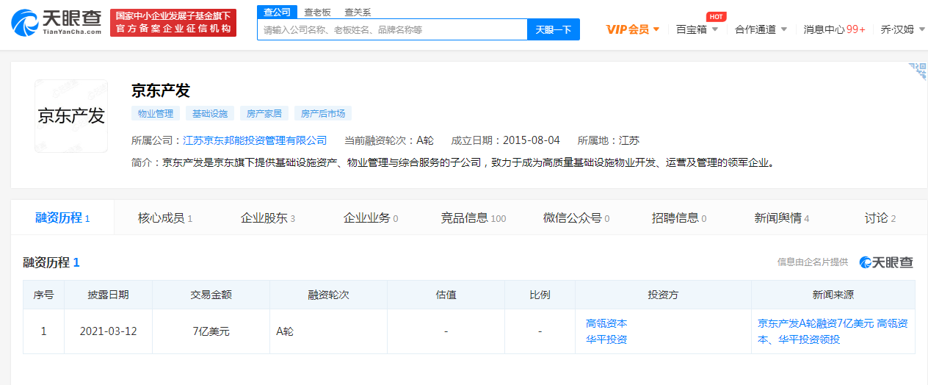
Task: Click the 新闻来源 column header
Action: tap(833, 295)
